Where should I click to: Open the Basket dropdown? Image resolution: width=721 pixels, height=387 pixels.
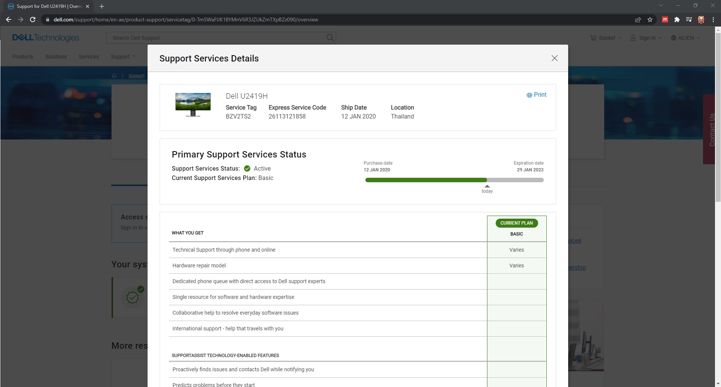coord(606,38)
